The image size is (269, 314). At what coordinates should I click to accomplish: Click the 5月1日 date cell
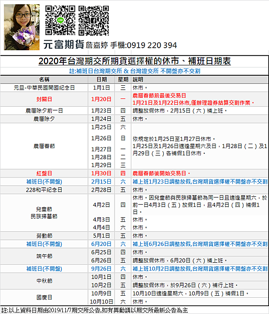pyautogui.click(x=102, y=235)
